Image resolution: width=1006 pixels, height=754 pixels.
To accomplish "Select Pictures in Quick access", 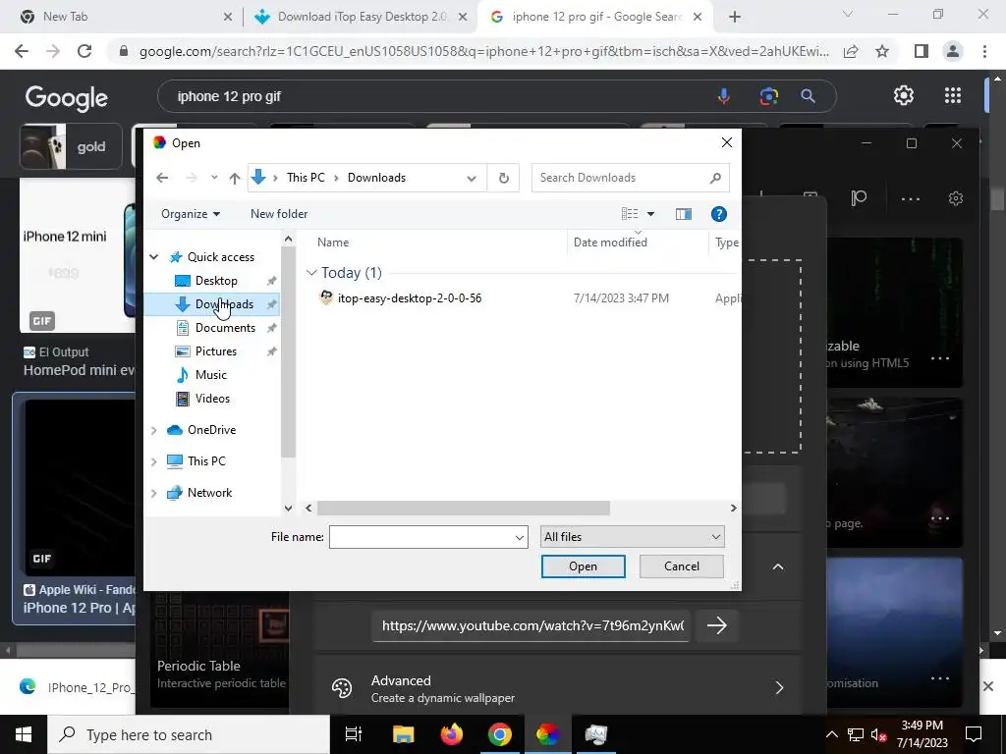I will pyautogui.click(x=215, y=351).
